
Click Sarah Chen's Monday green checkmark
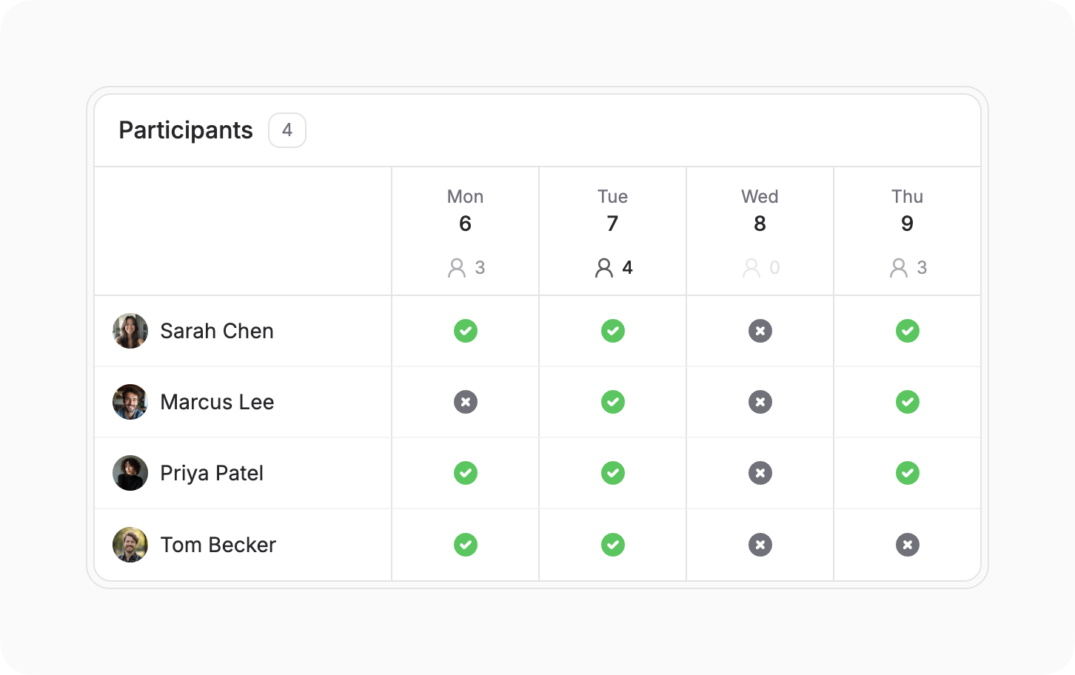coord(466,331)
